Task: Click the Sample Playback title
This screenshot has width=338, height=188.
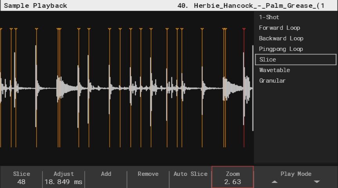Action: click(36, 5)
